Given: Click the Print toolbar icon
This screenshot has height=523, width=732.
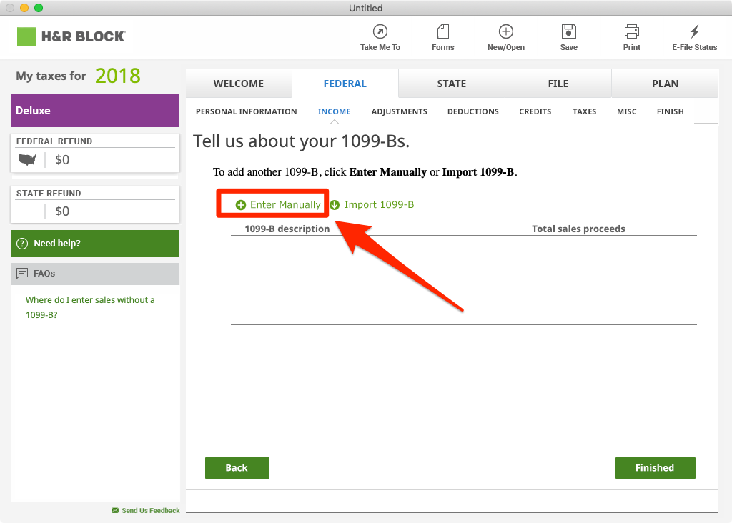Looking at the screenshot, I should (631, 31).
